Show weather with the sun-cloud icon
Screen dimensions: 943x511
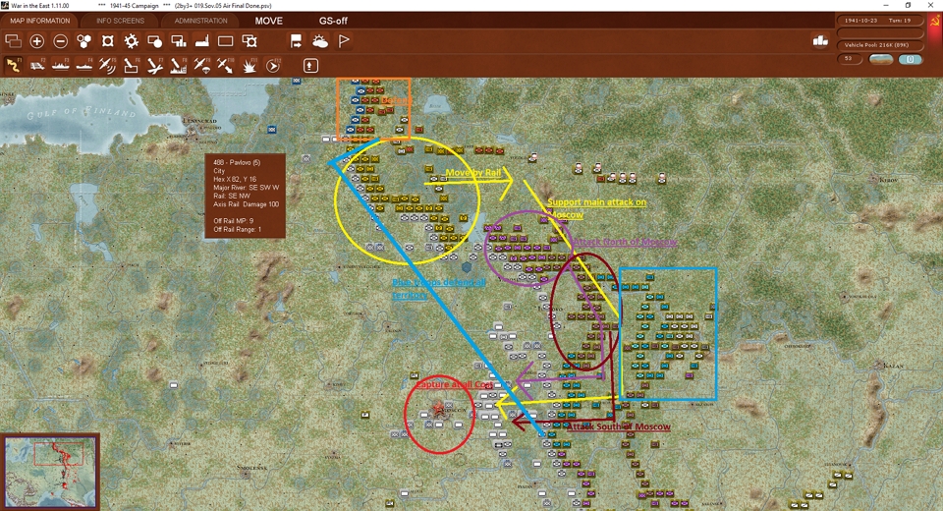point(320,41)
